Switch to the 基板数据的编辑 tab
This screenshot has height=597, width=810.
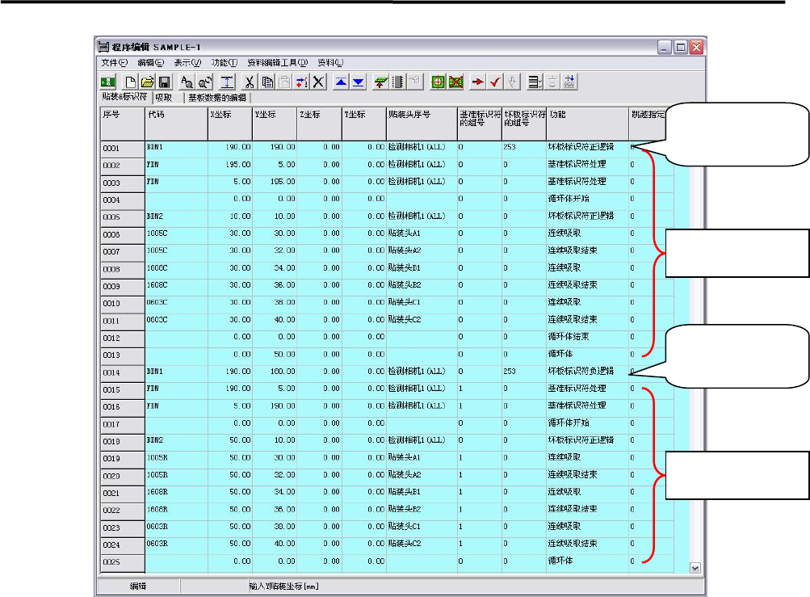[x=217, y=98]
